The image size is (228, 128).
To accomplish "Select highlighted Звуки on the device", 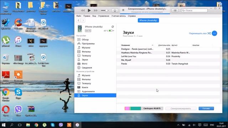I will [95, 95].
